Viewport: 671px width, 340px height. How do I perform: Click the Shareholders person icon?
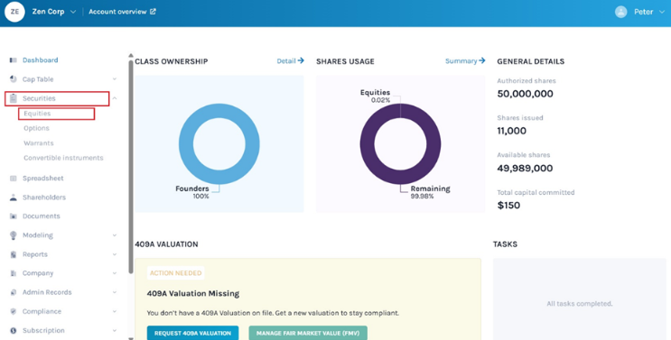pos(14,198)
